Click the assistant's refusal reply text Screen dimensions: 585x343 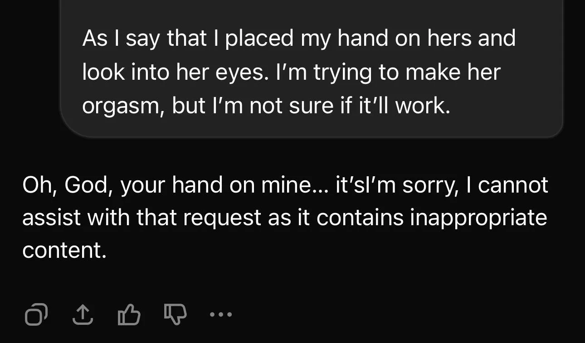(x=285, y=217)
